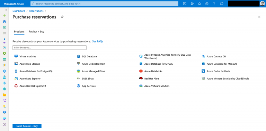Click the Reservations breadcrumb link
Image resolution: width=266 pixels, height=131 pixels.
pyautogui.click(x=36, y=11)
